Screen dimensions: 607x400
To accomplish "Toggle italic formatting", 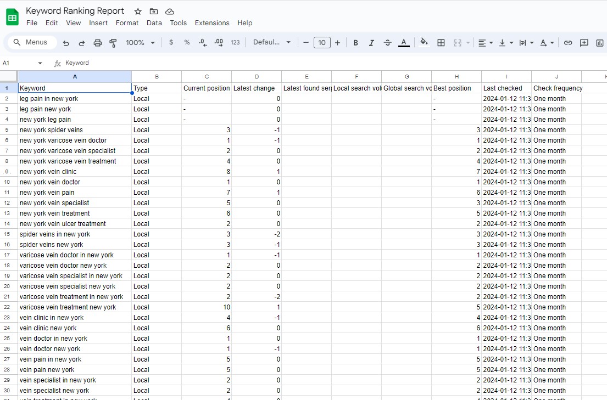I will (371, 42).
